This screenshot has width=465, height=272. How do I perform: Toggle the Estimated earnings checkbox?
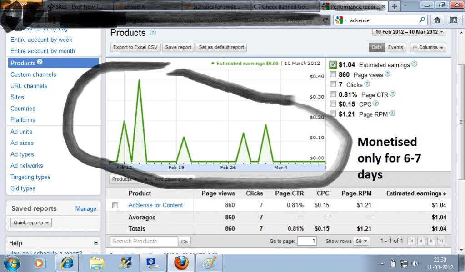tap(333, 64)
